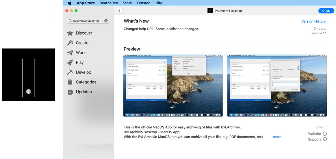Click the BvLArchivio Desktop window title
This screenshot has height=159, width=336.
pyautogui.click(x=228, y=11)
